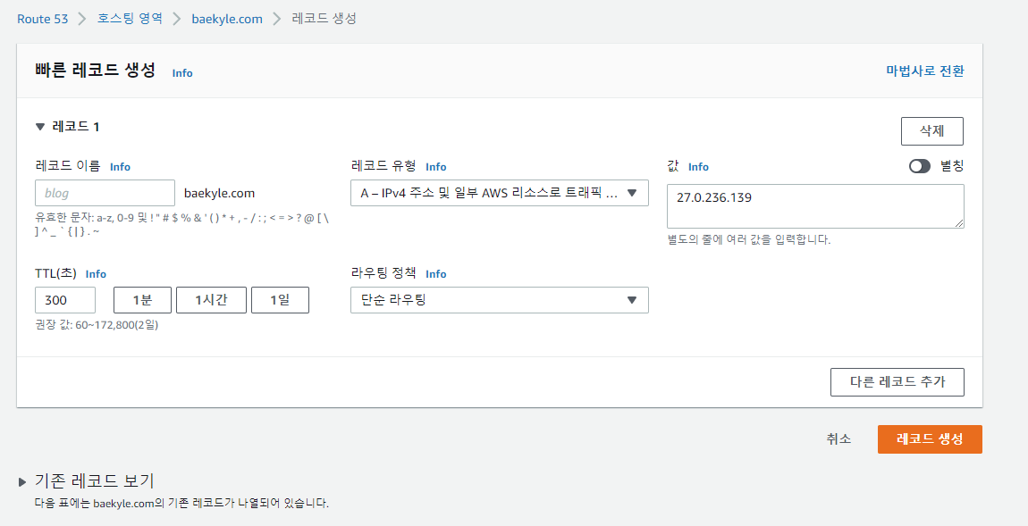Screen dimensions: 1028x526
Task: Open Info link for 라우팅 정책
Action: 436,274
